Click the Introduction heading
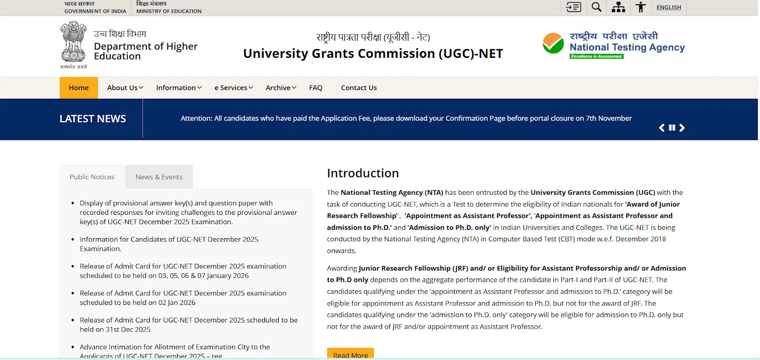This screenshot has width=760, height=360. (x=363, y=173)
